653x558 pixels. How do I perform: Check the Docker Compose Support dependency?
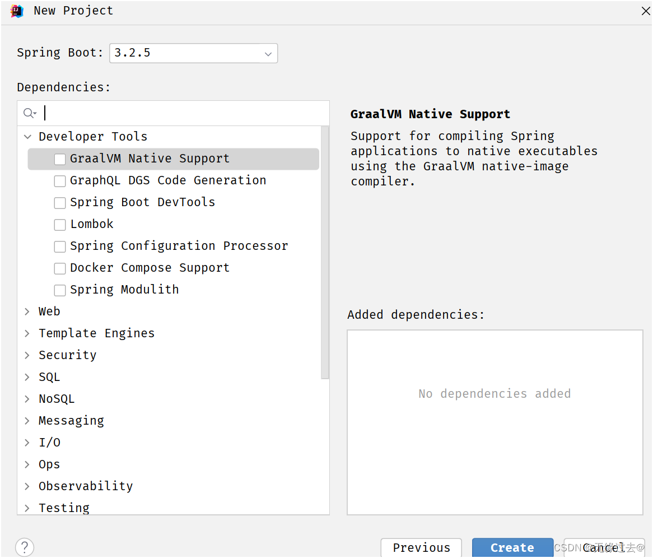point(59,268)
